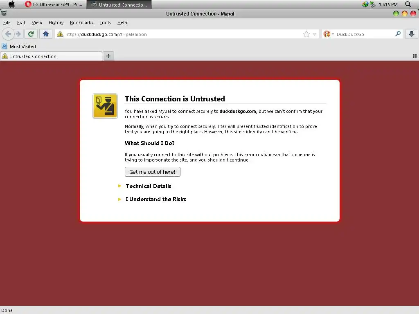
Task: Click the Done status bar text
Action: point(7,310)
